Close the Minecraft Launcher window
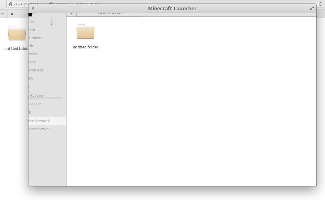 [x=33, y=8]
